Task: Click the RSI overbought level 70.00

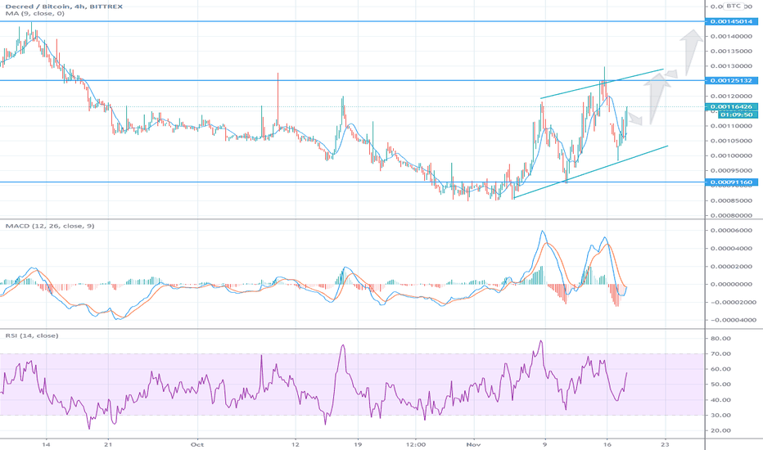Action: click(720, 353)
